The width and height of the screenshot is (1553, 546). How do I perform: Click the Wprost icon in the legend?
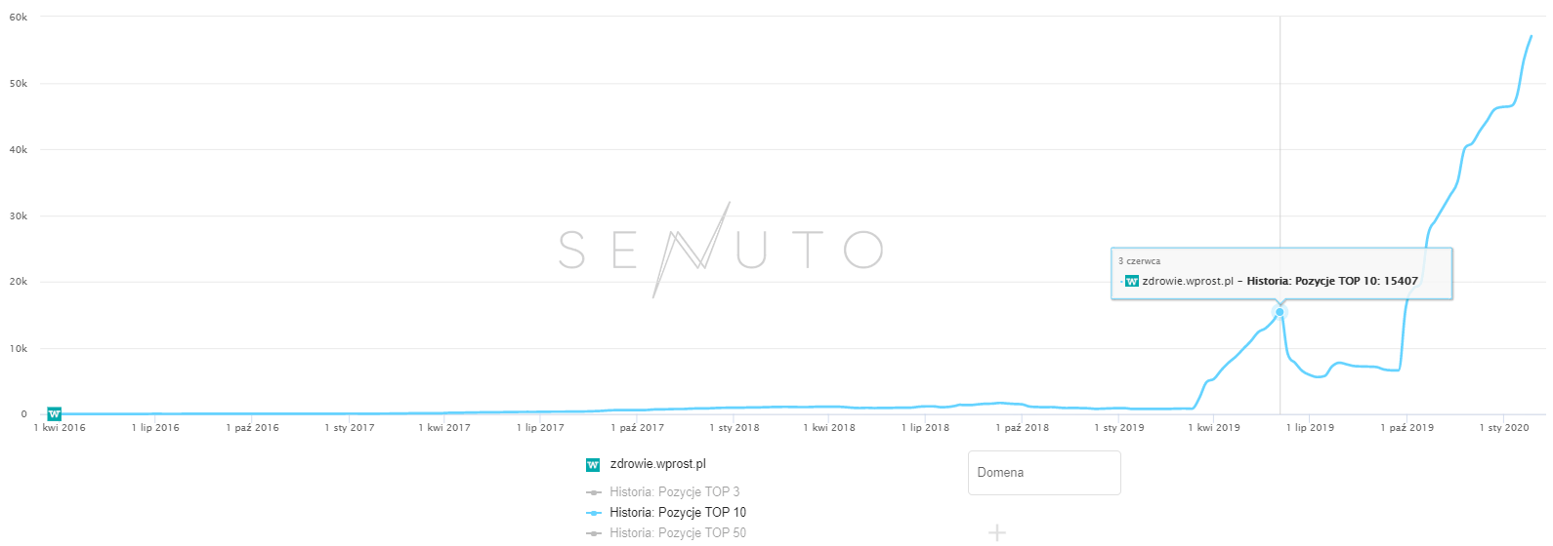pyautogui.click(x=592, y=465)
